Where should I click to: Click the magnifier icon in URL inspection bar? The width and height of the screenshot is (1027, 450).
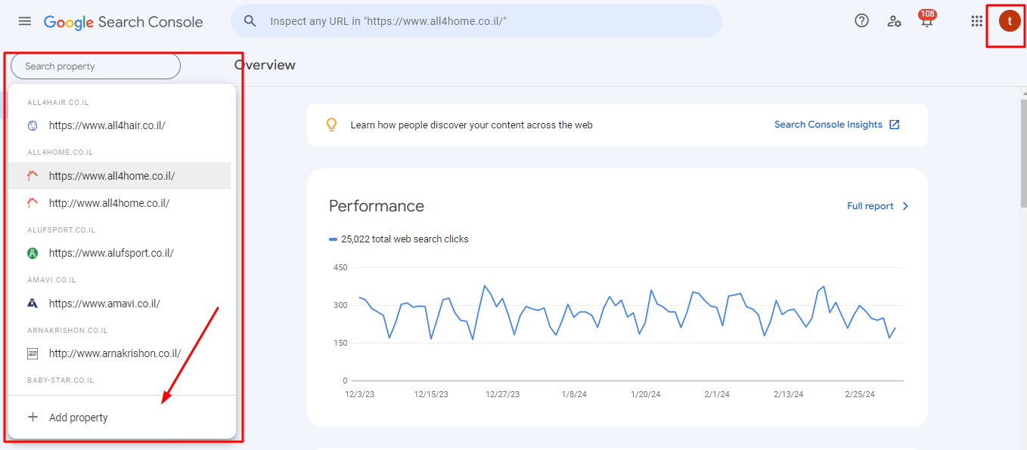pos(250,21)
